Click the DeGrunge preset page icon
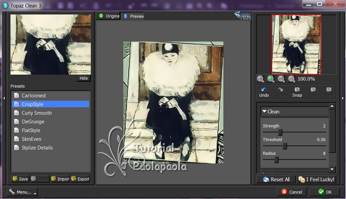Screen dimensions: 346x199 click(16, 122)
